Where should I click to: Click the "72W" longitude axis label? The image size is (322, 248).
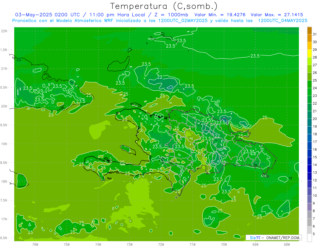coord(161,245)
